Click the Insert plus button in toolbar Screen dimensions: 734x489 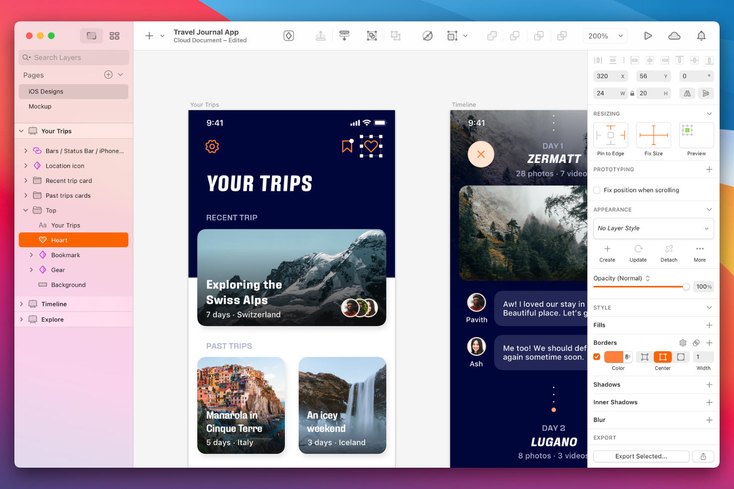click(149, 36)
